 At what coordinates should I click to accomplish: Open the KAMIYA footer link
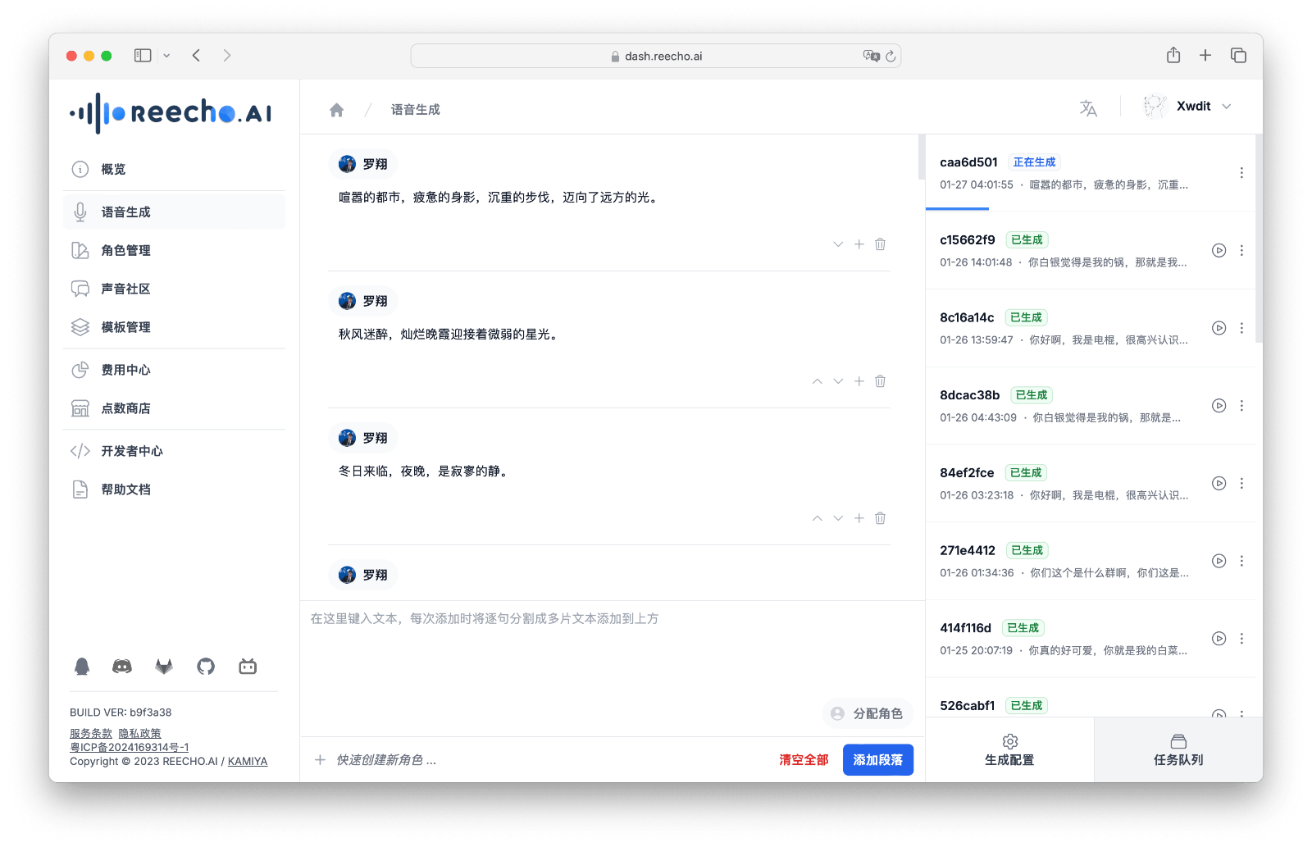pos(247,761)
